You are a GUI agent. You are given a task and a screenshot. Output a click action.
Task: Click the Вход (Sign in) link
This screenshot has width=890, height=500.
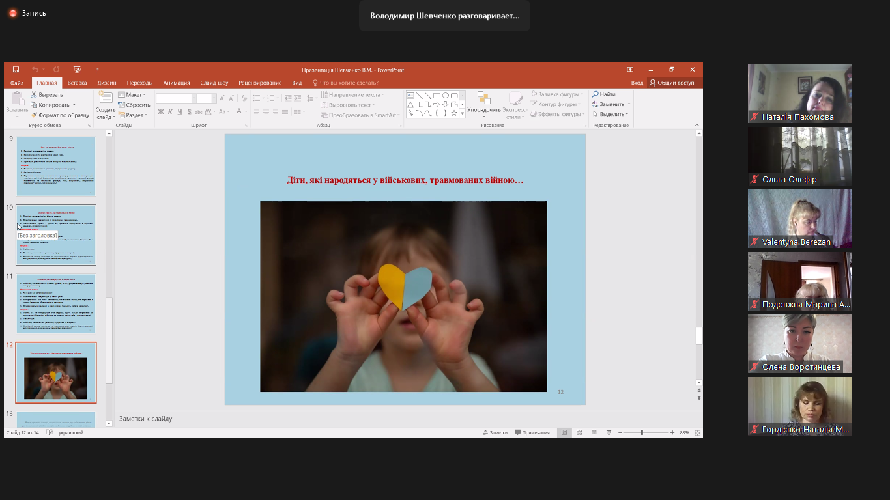[x=637, y=83]
